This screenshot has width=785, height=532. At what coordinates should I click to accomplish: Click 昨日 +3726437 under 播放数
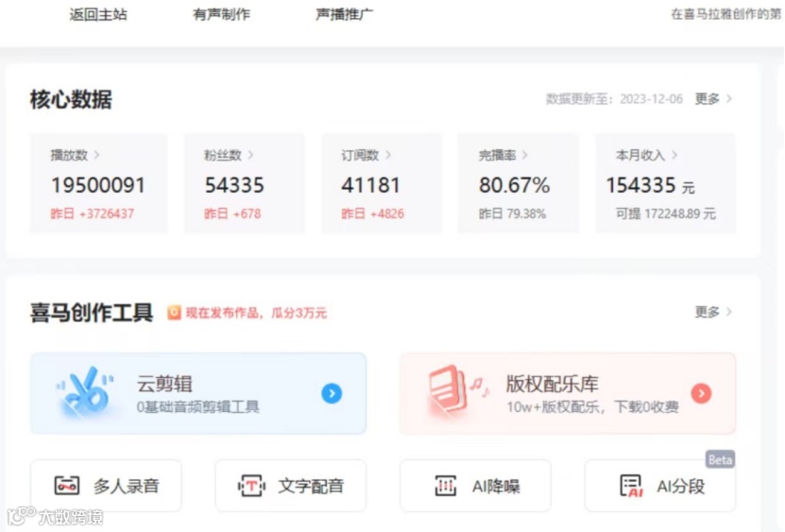pos(93,214)
